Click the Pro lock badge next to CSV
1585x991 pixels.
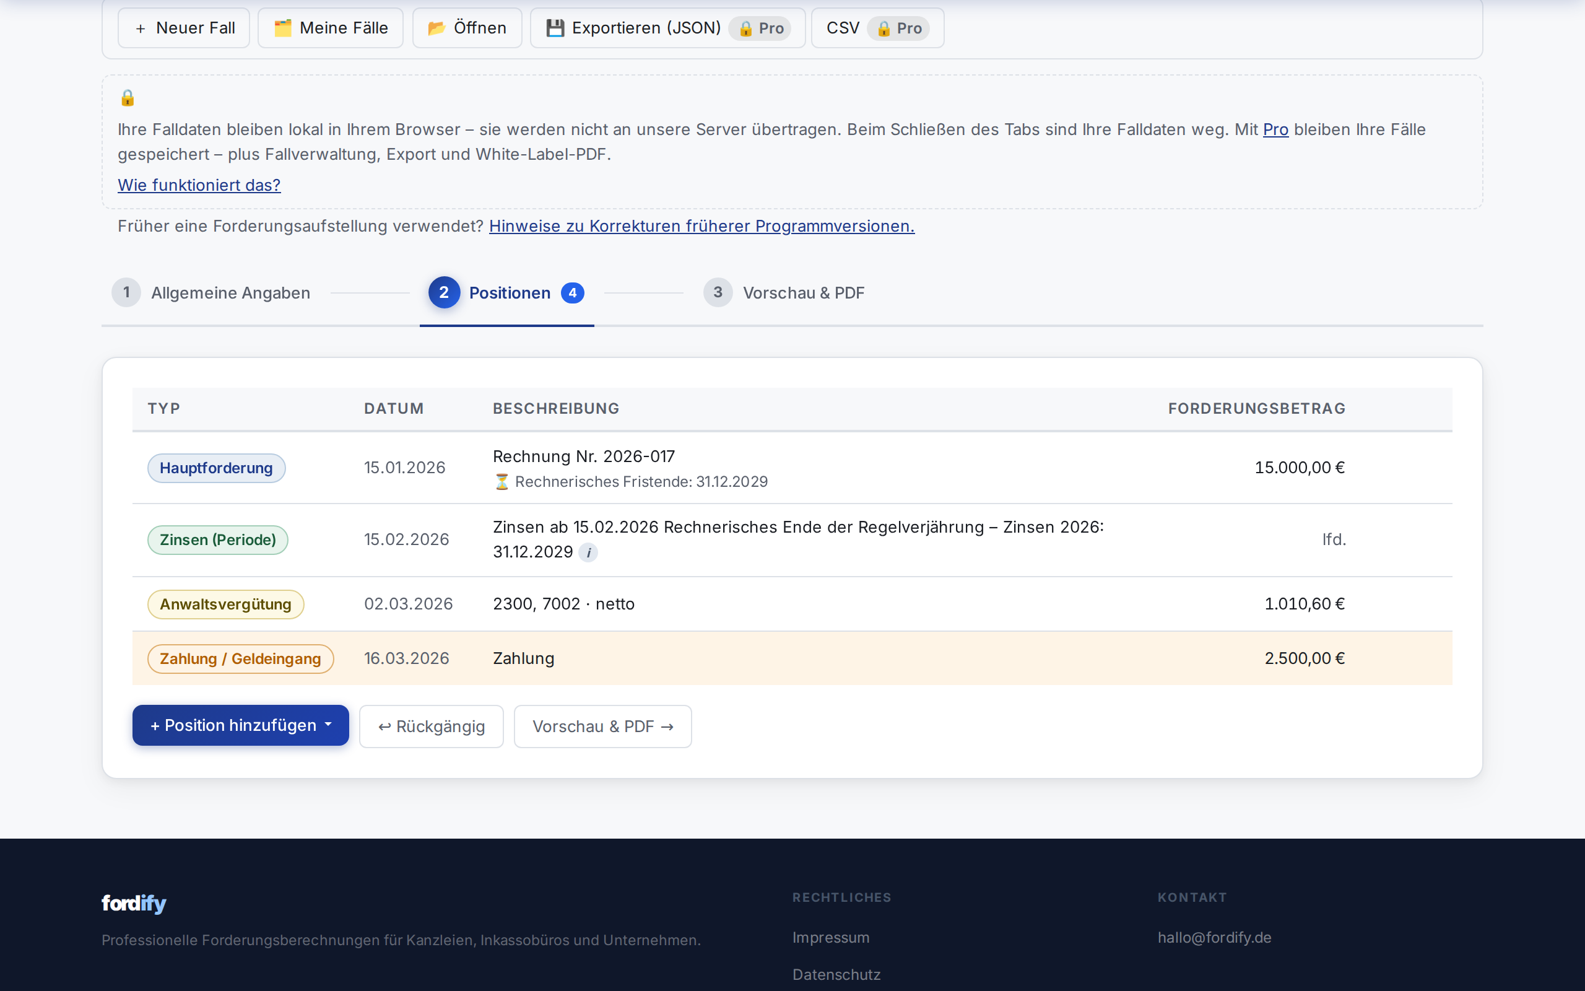pyautogui.click(x=898, y=28)
